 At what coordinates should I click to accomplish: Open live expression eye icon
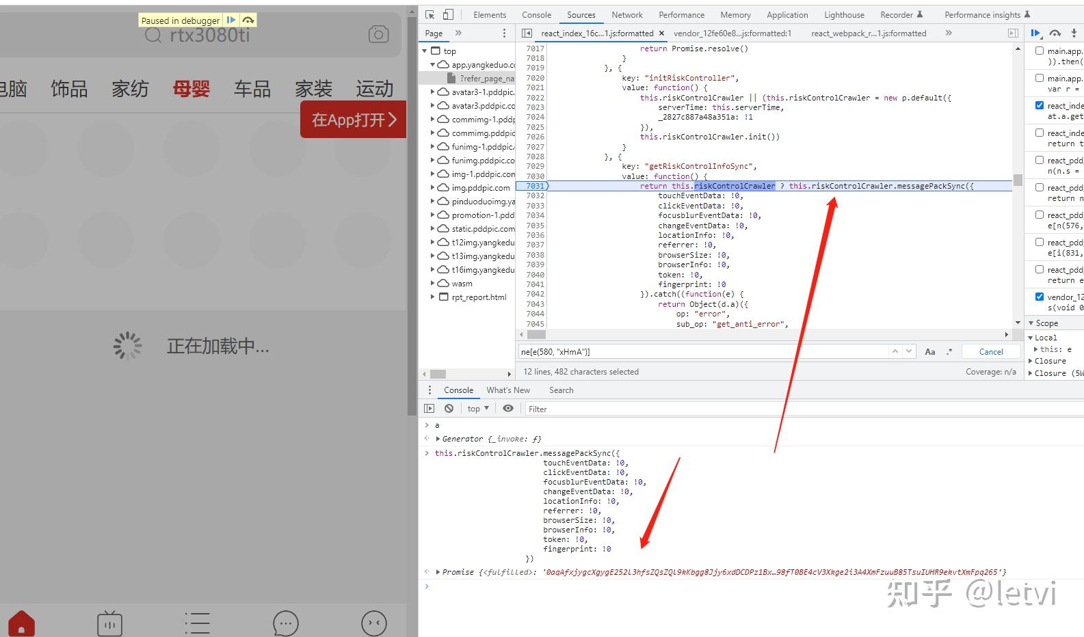coord(508,409)
